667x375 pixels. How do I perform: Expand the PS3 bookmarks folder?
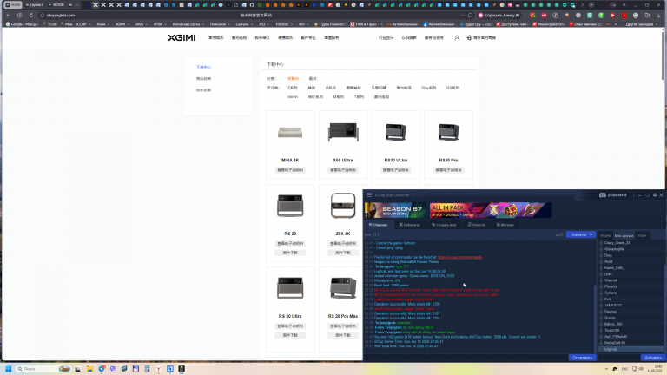click(x=264, y=24)
